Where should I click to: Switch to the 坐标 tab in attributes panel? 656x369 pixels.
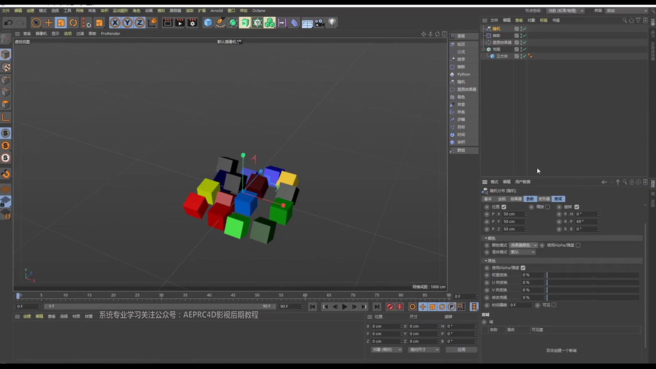[x=502, y=199]
